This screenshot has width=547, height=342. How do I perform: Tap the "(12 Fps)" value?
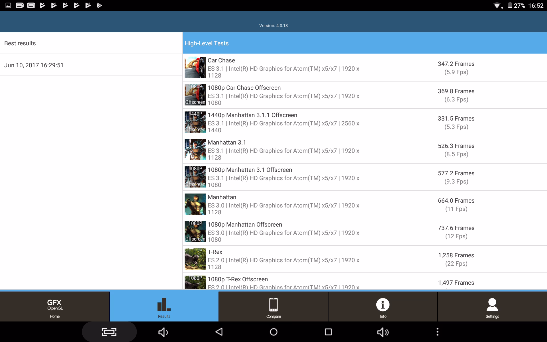(x=456, y=236)
